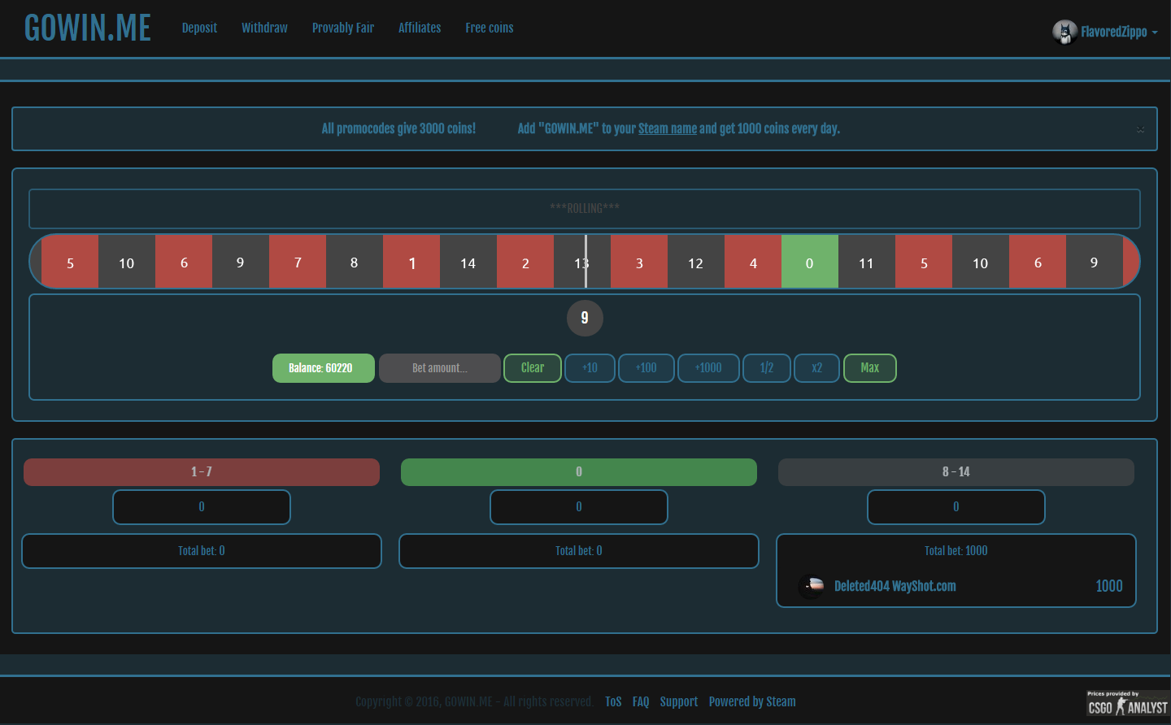
Task: Add +1000 to the bet
Action: tap(708, 368)
